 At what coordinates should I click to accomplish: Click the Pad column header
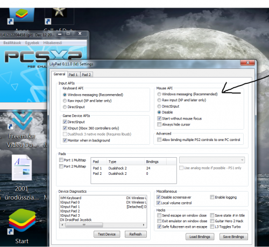click(99, 161)
